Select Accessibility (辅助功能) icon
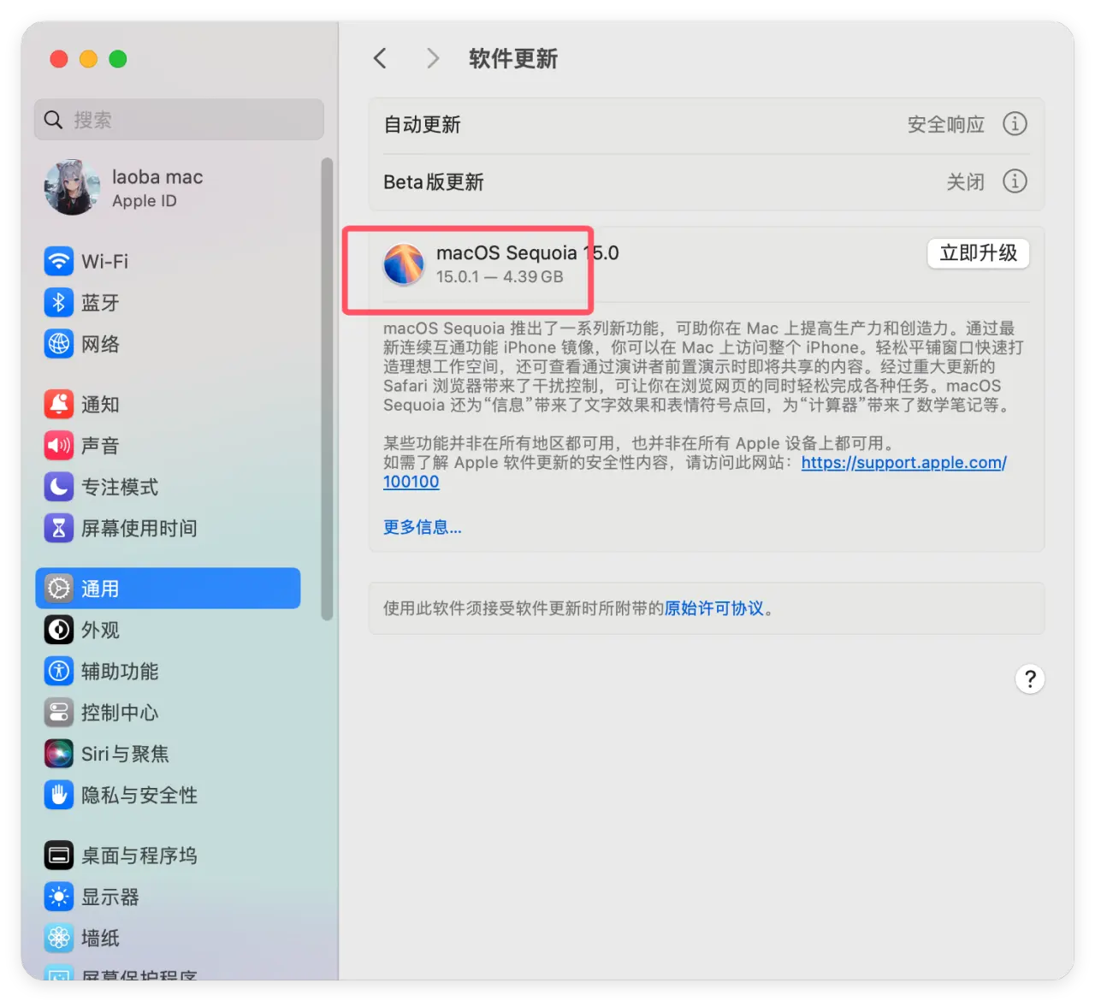 click(59, 671)
